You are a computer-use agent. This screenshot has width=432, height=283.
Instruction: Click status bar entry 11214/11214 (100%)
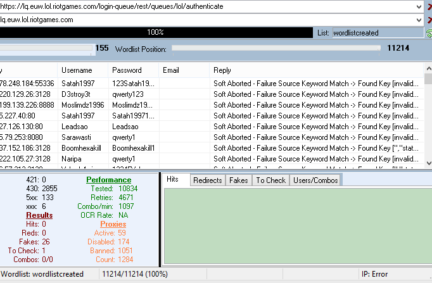pyautogui.click(x=135, y=274)
